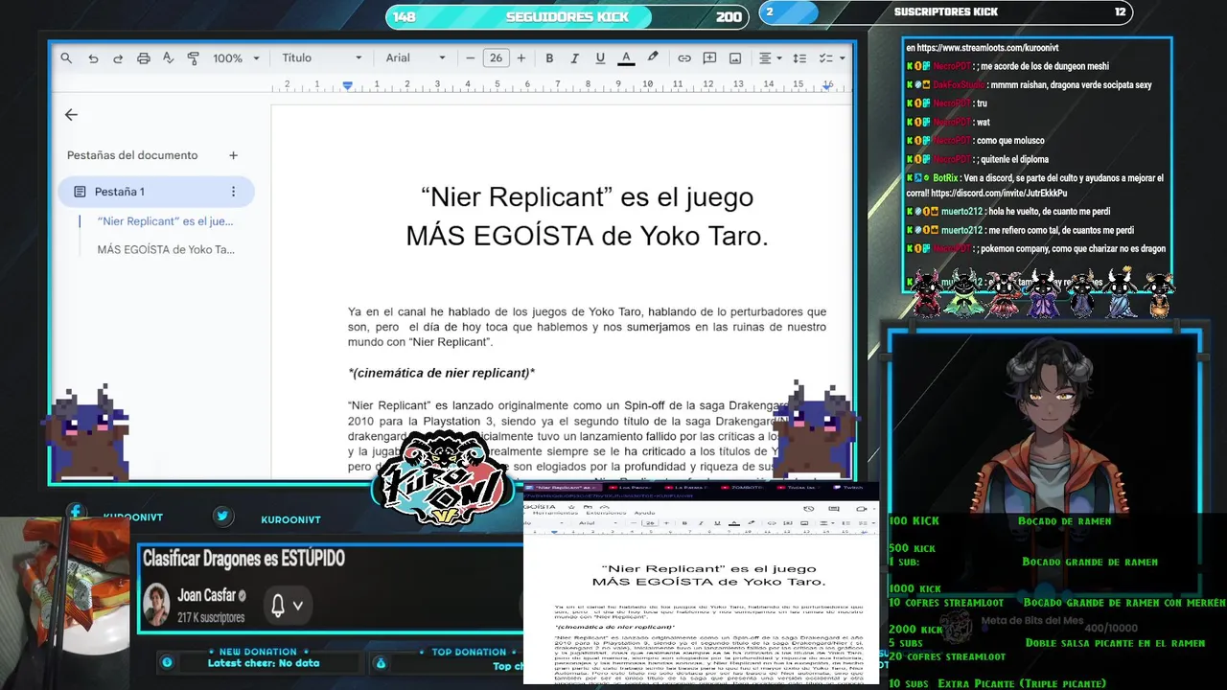1227x690 pixels.
Task: Insert a link using chain icon
Action: click(684, 58)
